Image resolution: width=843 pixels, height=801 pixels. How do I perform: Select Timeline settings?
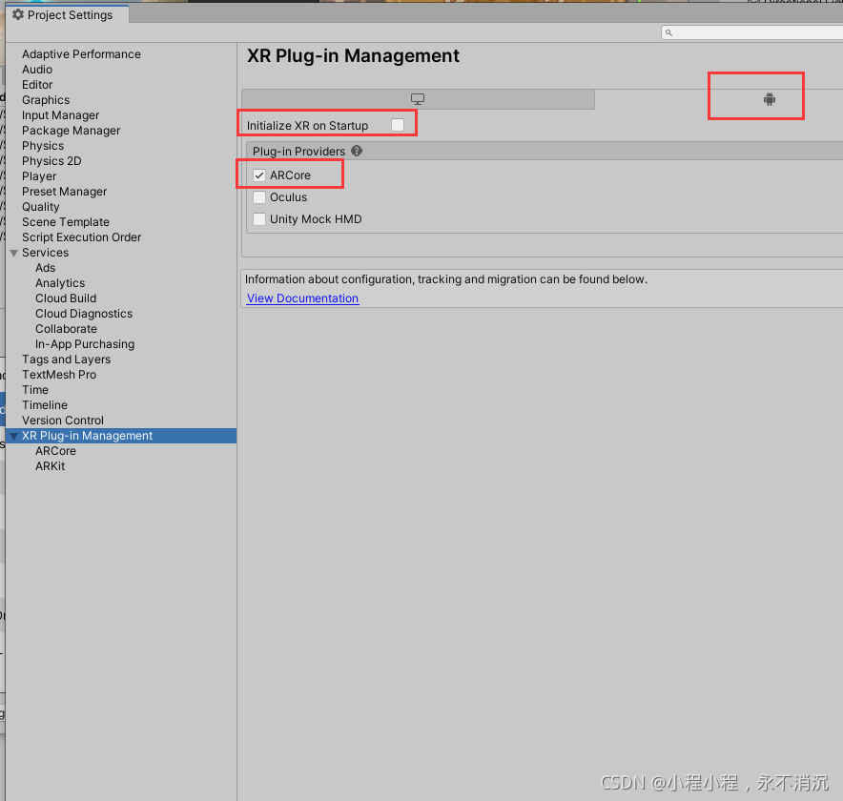pyautogui.click(x=45, y=405)
